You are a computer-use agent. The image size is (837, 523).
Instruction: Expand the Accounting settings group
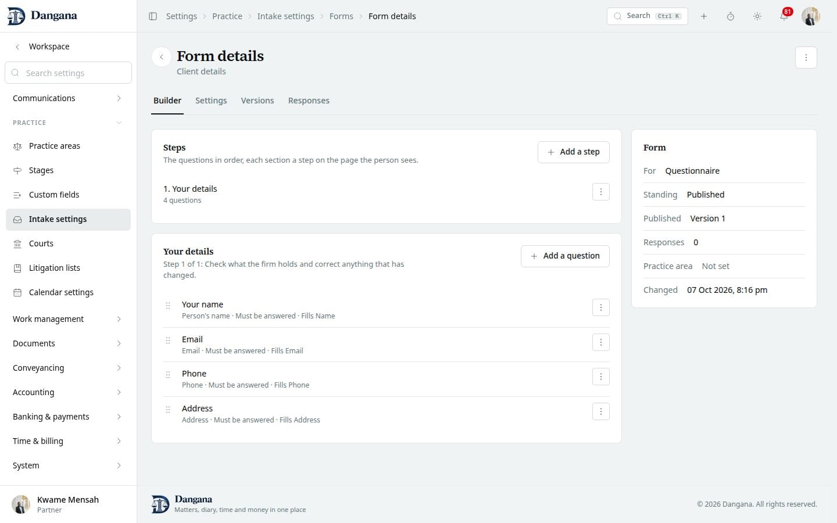point(68,392)
